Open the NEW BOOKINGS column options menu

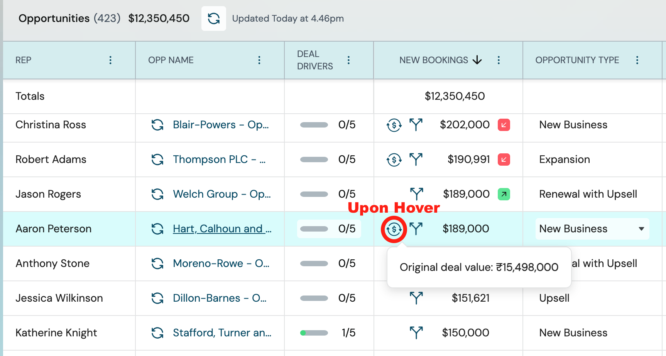[x=499, y=60]
